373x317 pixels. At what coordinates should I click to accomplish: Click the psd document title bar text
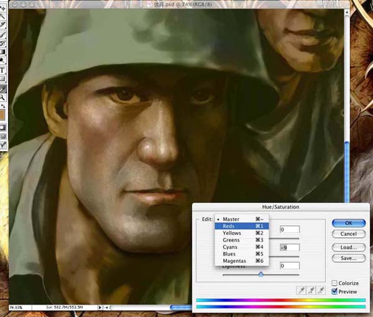pos(182,4)
